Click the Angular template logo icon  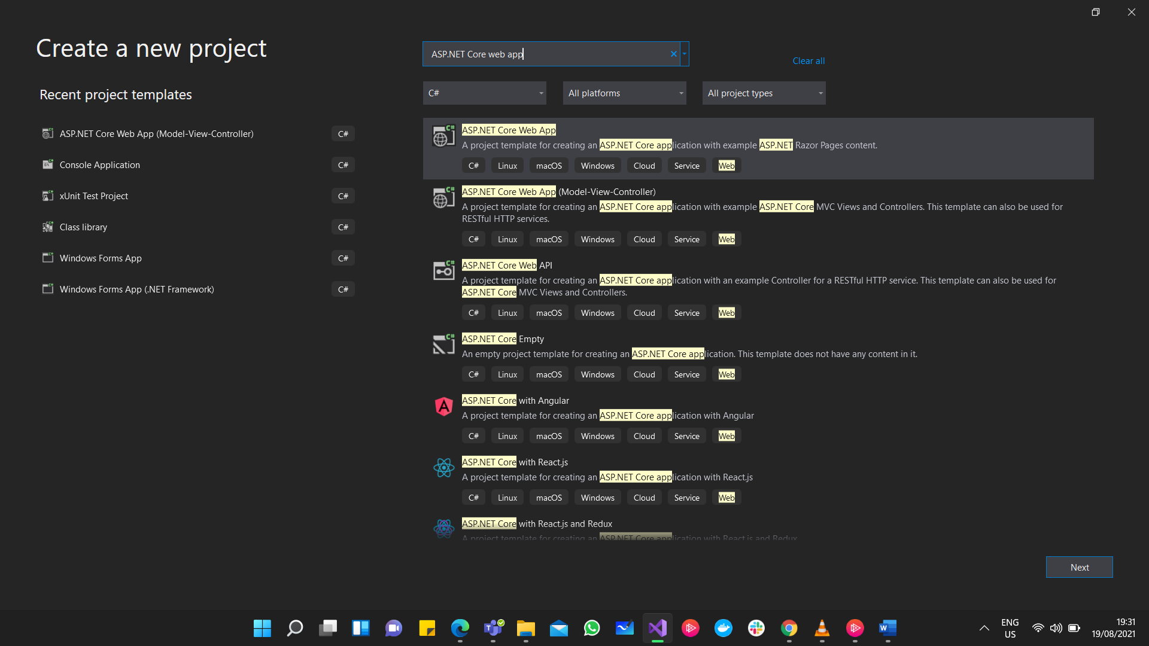click(443, 407)
